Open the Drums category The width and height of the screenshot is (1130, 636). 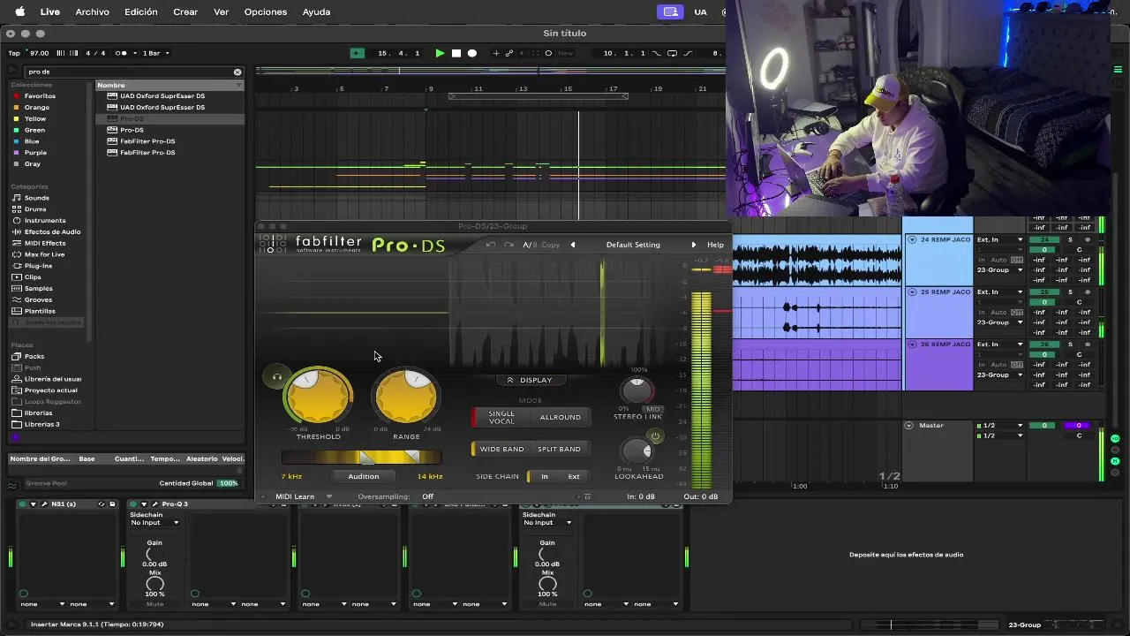coord(35,209)
